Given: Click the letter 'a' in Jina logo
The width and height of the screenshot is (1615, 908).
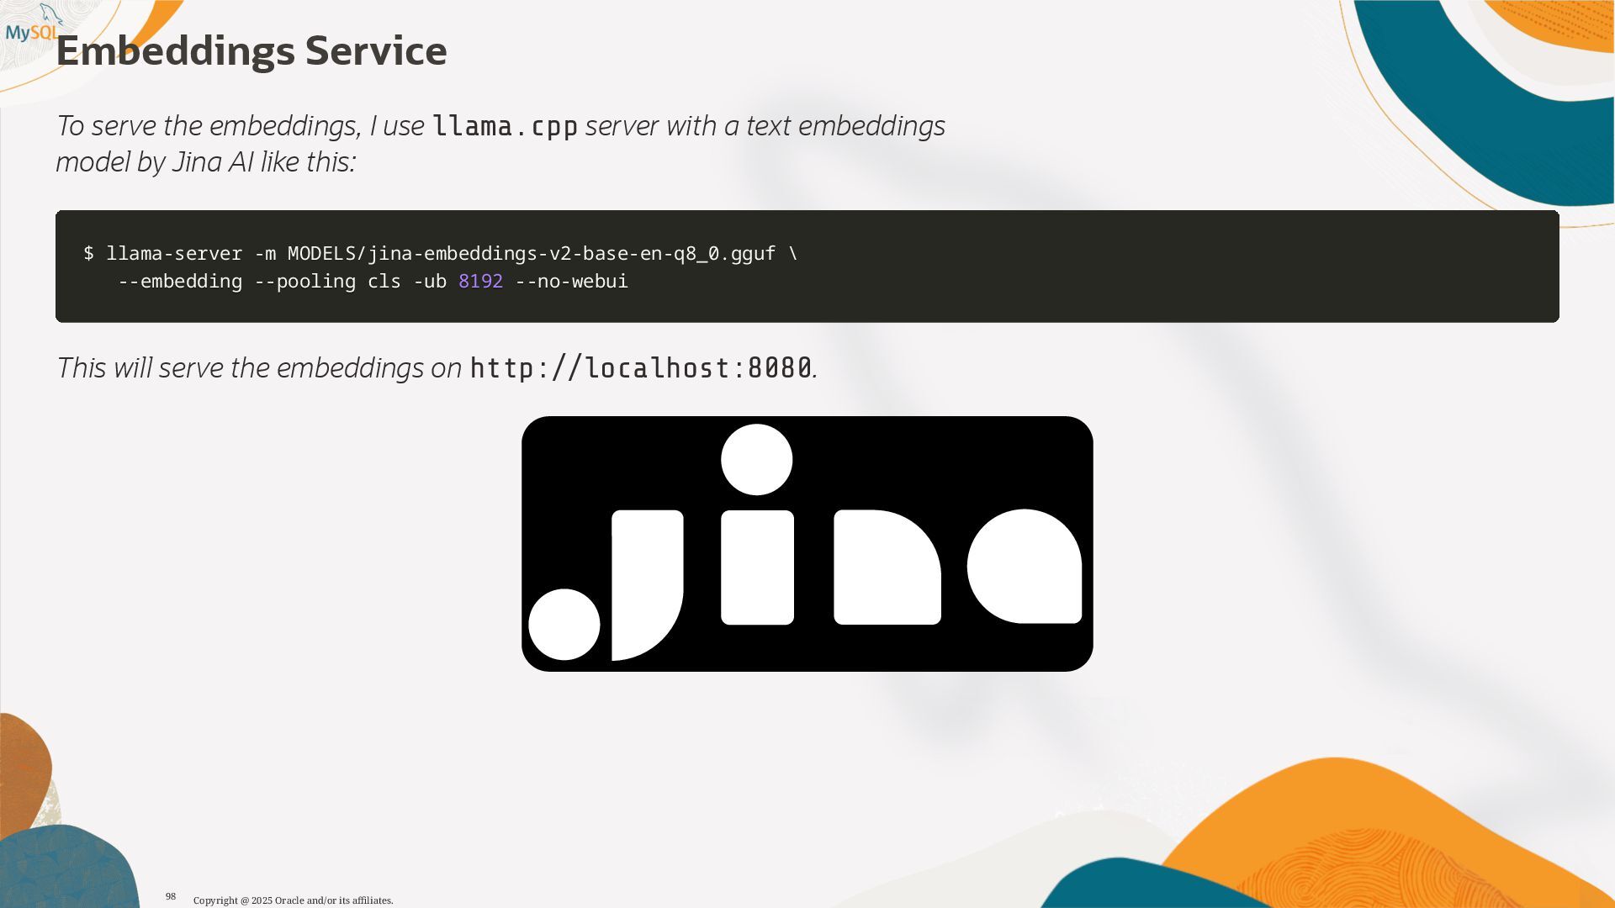Looking at the screenshot, I should 1025,567.
